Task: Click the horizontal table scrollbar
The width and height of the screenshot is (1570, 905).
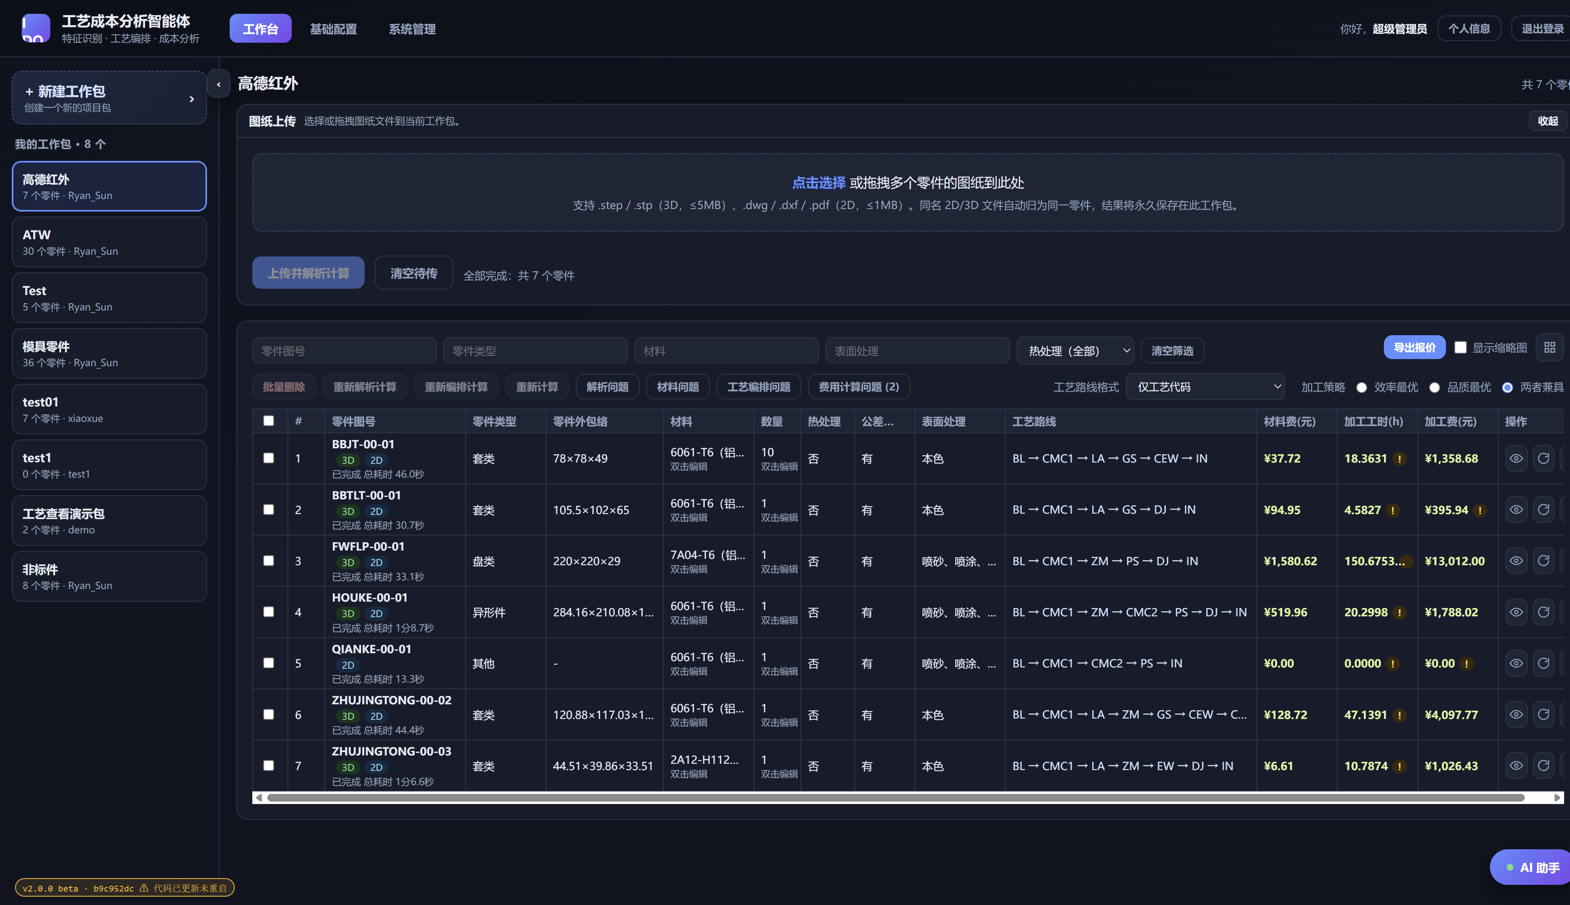Action: tap(895, 797)
